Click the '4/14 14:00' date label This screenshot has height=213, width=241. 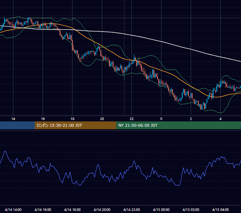(13, 209)
